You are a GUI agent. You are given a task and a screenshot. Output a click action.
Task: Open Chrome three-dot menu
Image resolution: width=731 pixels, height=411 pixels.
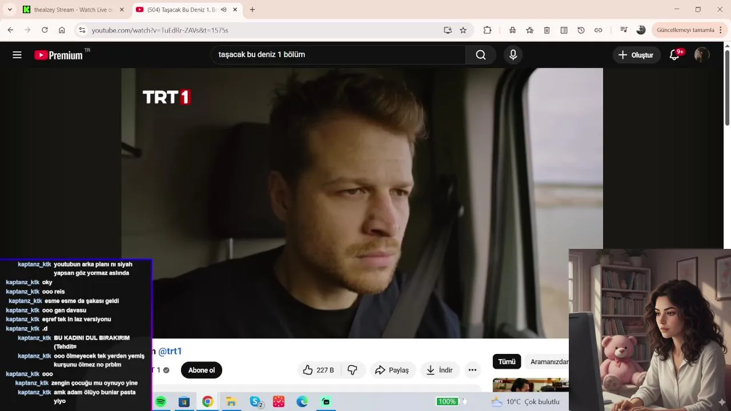point(721,30)
